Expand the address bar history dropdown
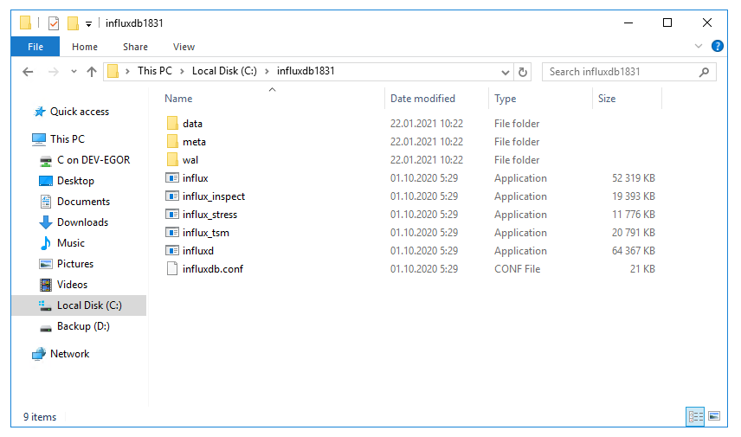Viewport: 741px width, 437px height. click(506, 73)
